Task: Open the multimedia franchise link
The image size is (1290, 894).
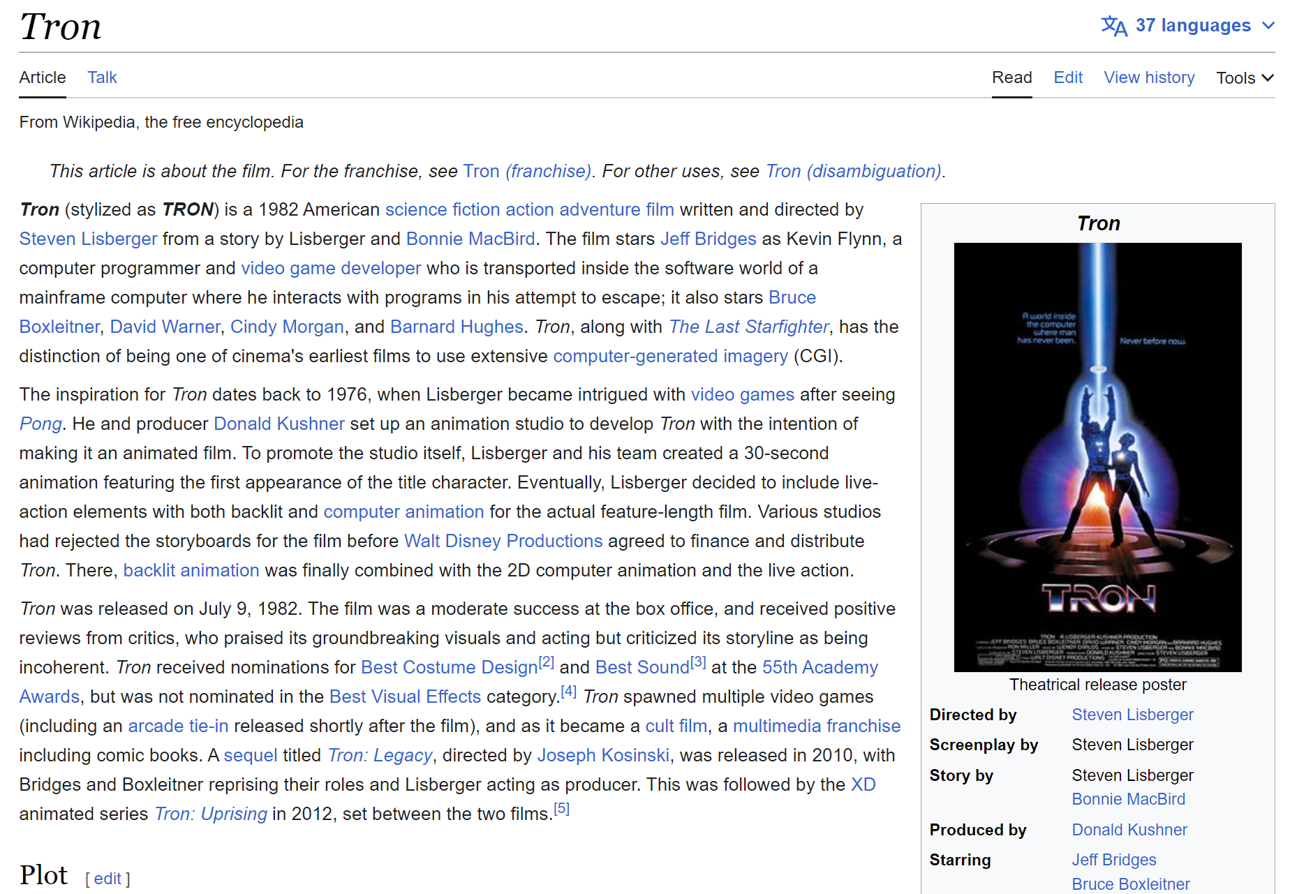Action: point(817,726)
